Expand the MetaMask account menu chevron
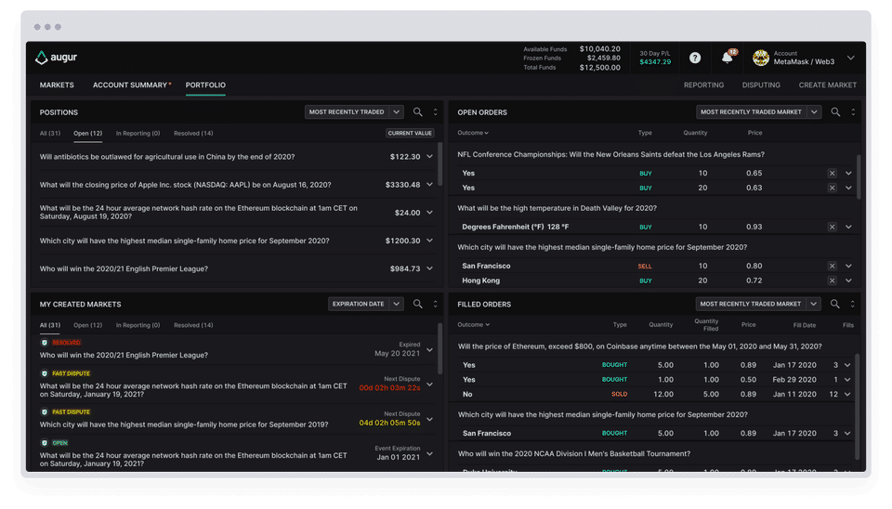Image resolution: width=892 pixels, height=509 pixels. point(850,58)
